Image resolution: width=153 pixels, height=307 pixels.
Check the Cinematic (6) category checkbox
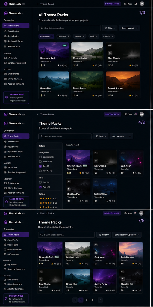coord(40,157)
